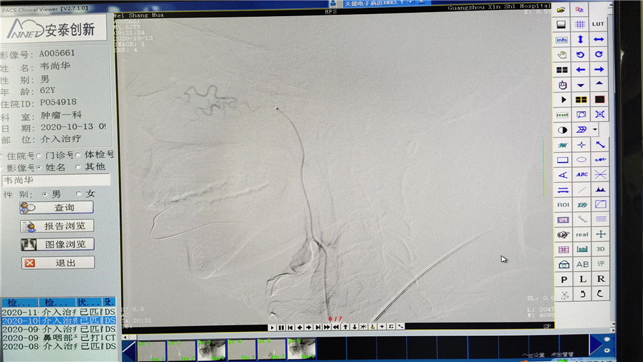The height and width of the screenshot is (362, 643).
Task: Select Se 3 series thumbnail
Action: click(212, 350)
